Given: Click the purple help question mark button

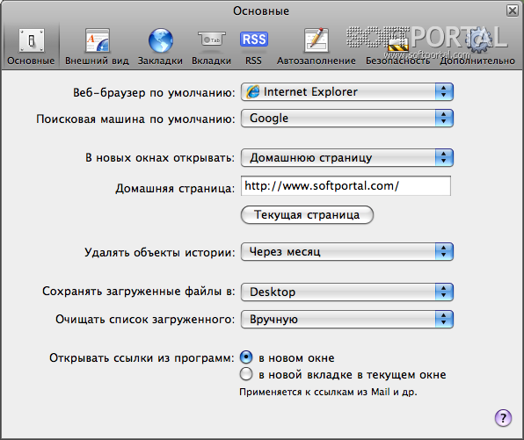Looking at the screenshot, I should click(503, 418).
